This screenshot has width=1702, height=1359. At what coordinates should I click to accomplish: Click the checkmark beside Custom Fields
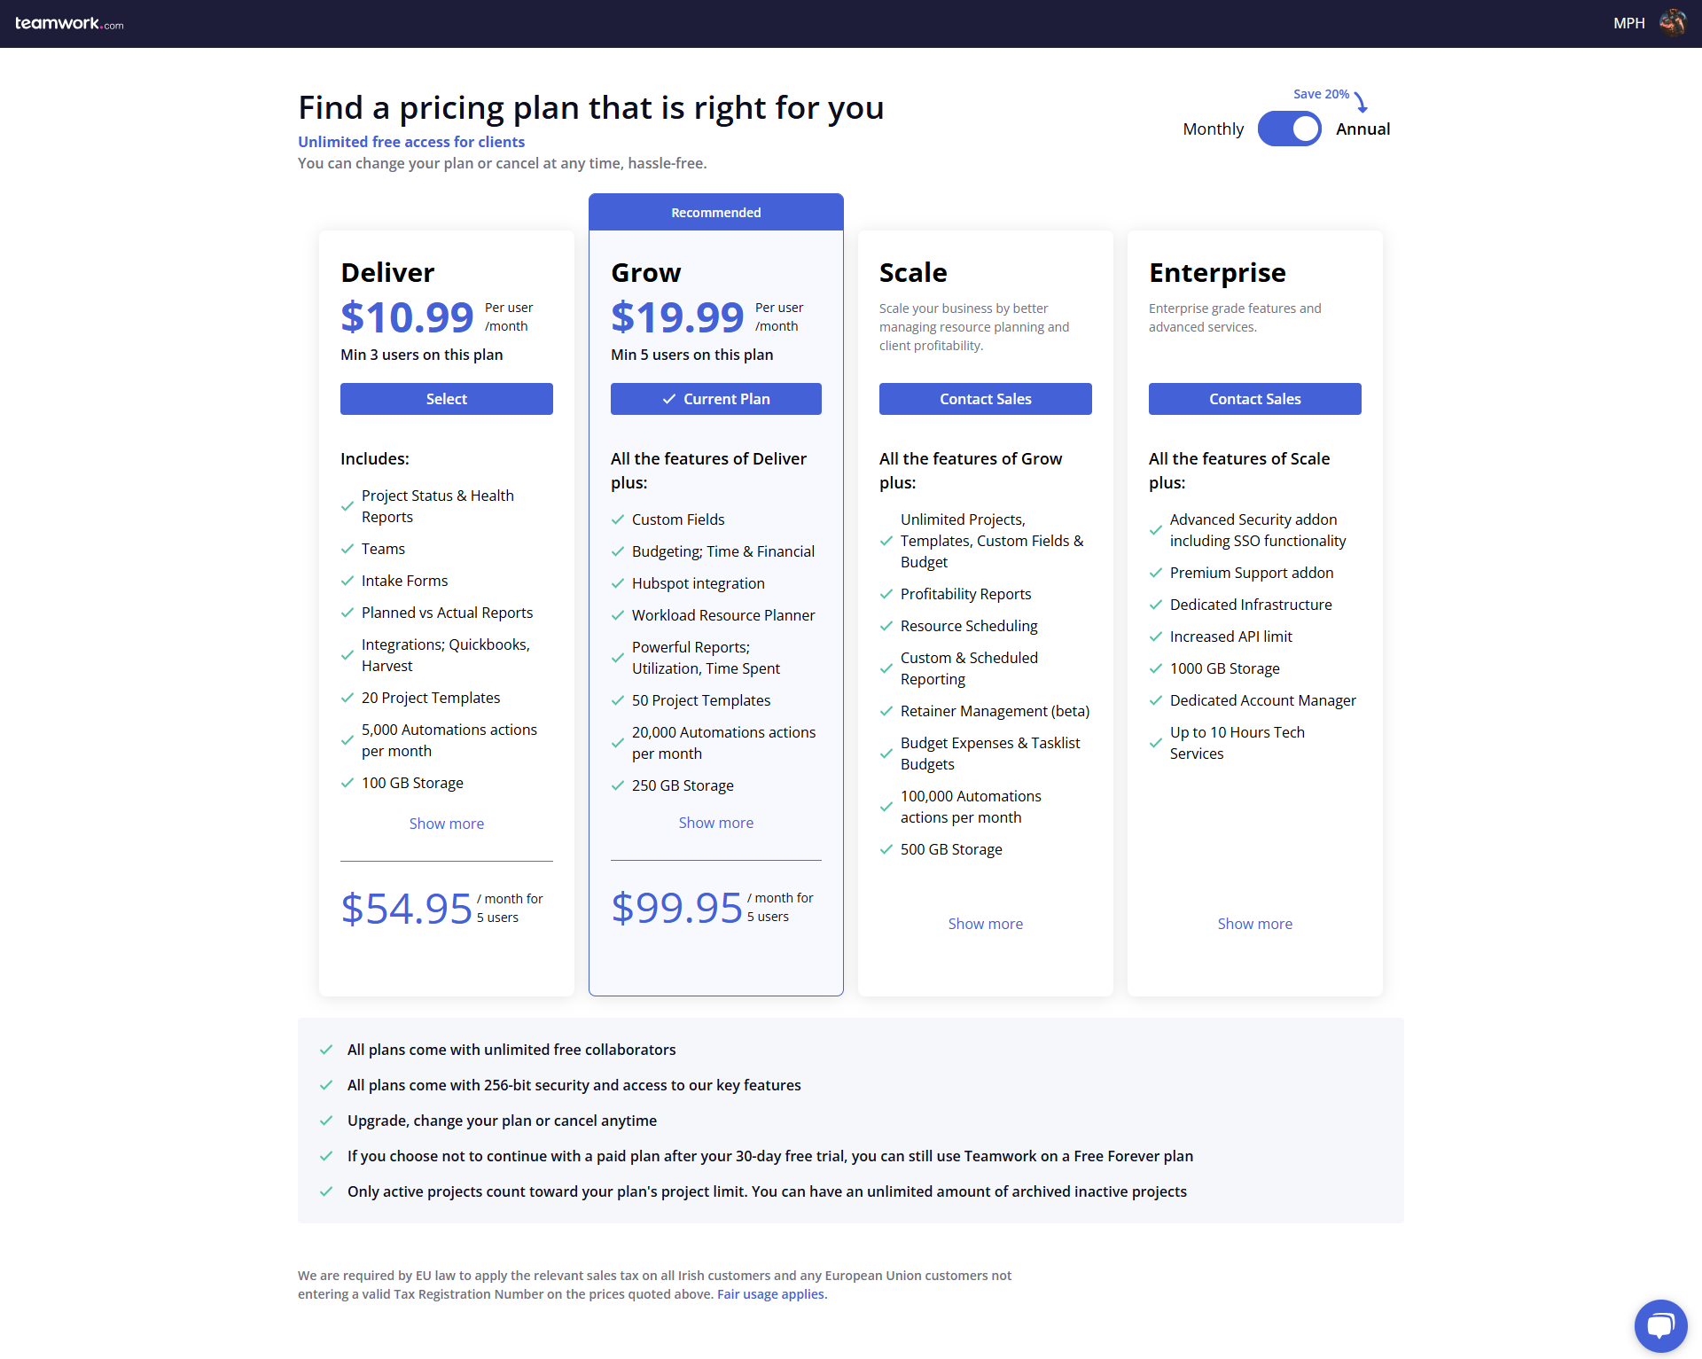coord(618,519)
